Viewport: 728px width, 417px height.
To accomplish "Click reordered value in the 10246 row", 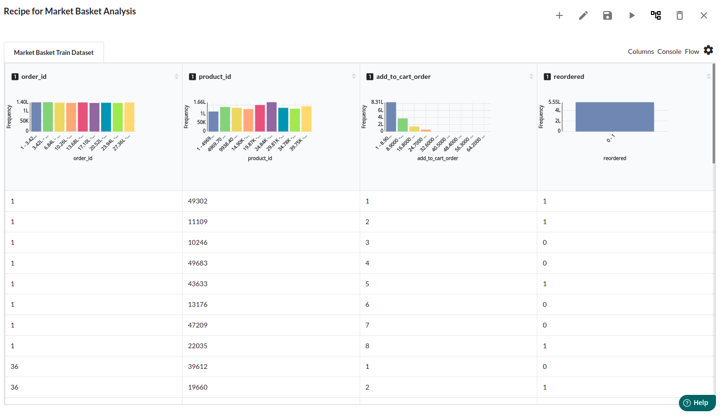I will point(545,242).
